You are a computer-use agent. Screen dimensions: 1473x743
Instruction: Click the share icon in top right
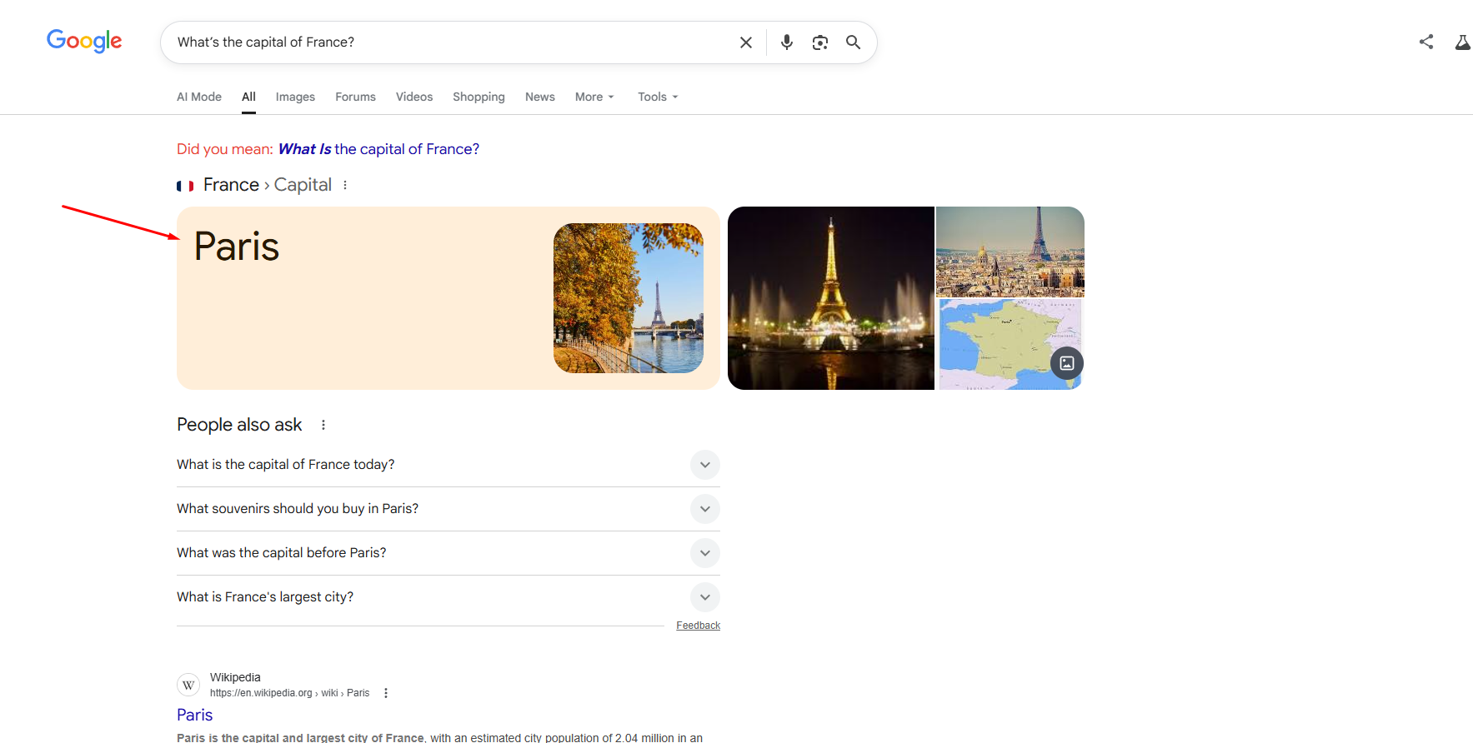pyautogui.click(x=1426, y=42)
